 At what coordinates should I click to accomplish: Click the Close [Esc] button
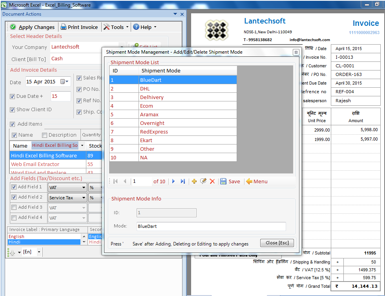tap(277, 243)
